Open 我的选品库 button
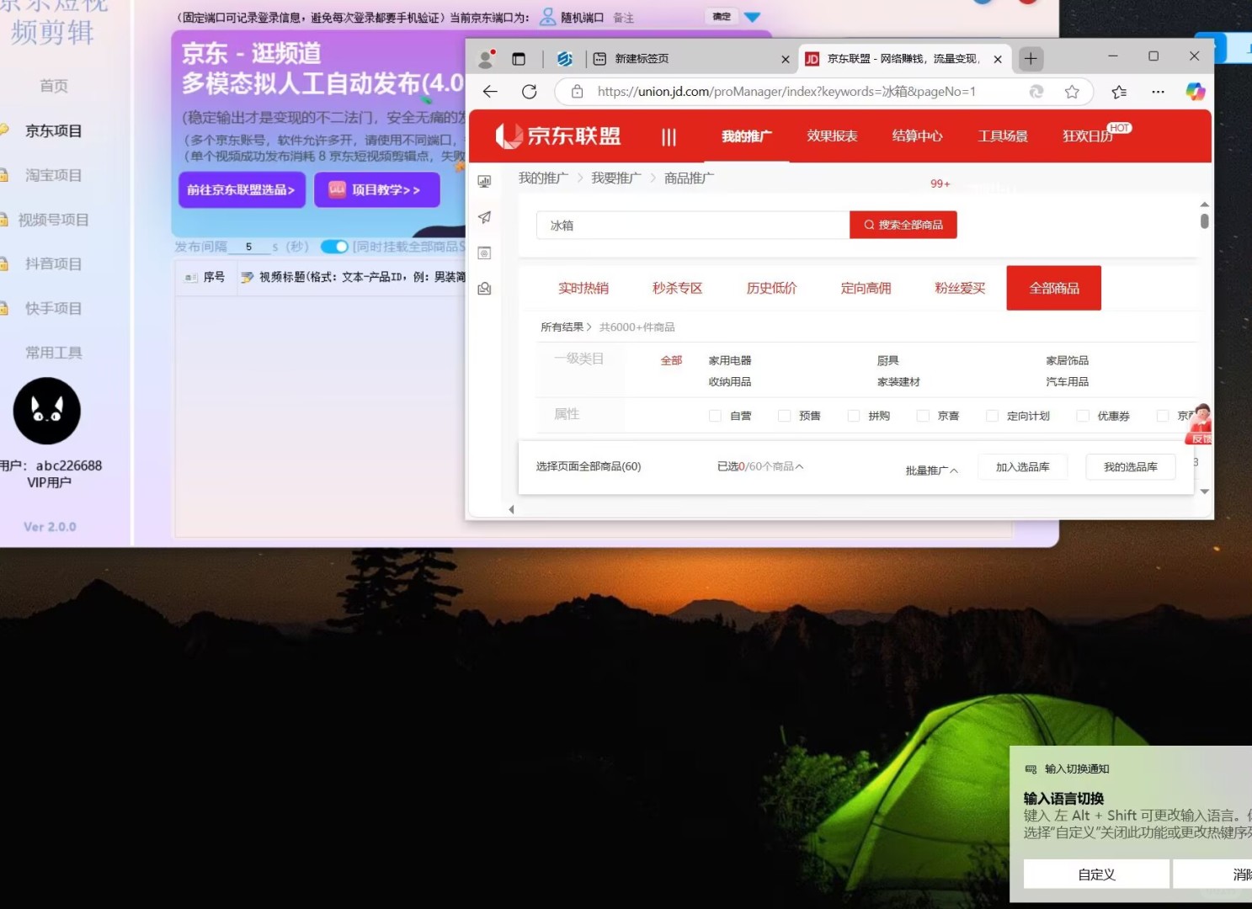 pyautogui.click(x=1131, y=467)
